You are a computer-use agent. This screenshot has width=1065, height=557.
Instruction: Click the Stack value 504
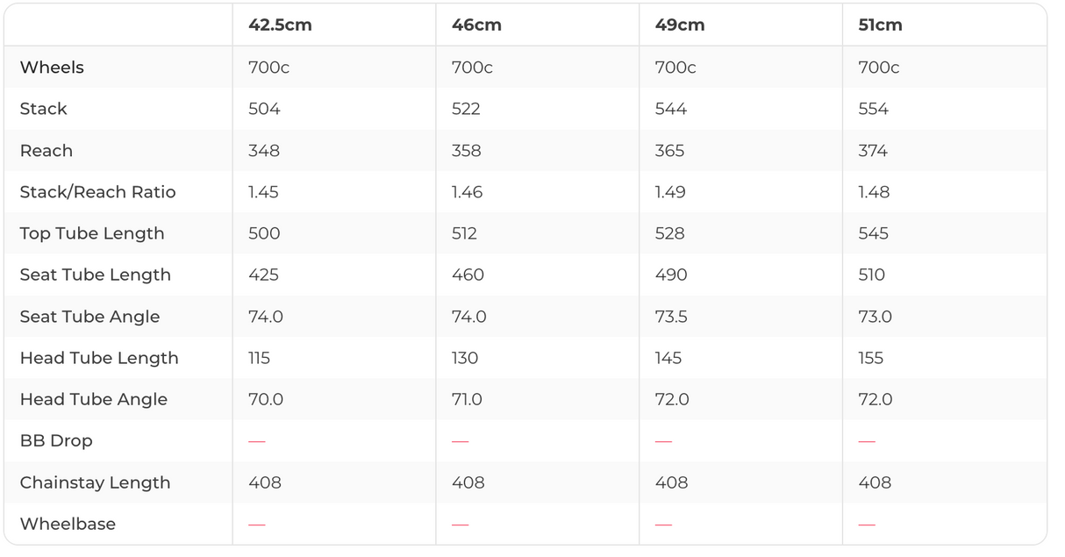pos(264,109)
